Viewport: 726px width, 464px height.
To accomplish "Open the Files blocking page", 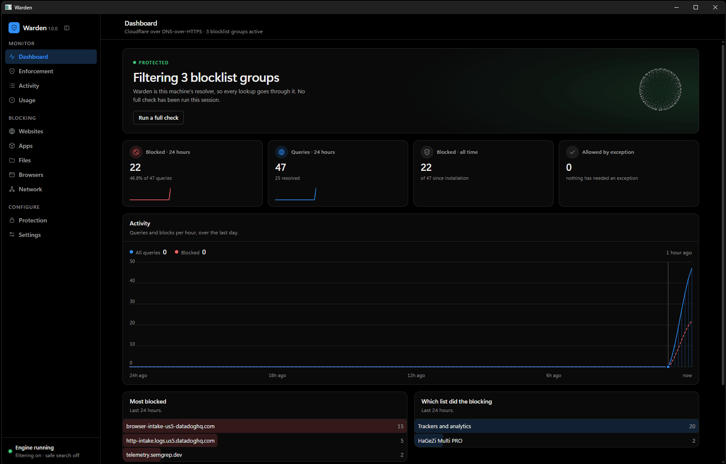I will coord(51,160).
